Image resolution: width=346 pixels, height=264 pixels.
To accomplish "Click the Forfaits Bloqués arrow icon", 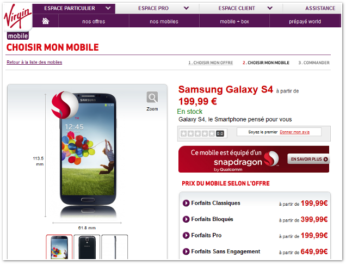I will click(x=186, y=219).
